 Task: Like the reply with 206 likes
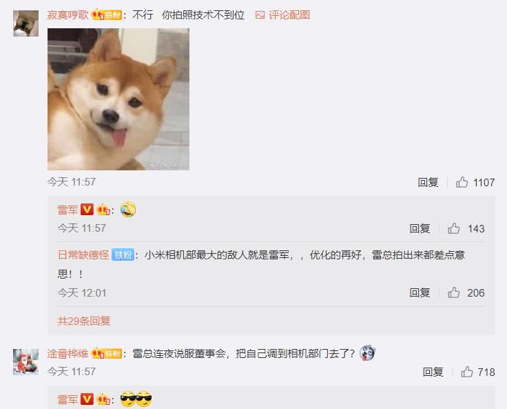pyautogui.click(x=454, y=292)
